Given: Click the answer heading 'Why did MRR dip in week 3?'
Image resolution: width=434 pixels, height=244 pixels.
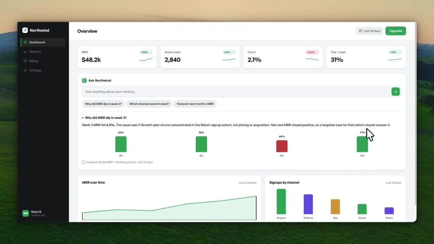Looking at the screenshot, I should click(106, 118).
